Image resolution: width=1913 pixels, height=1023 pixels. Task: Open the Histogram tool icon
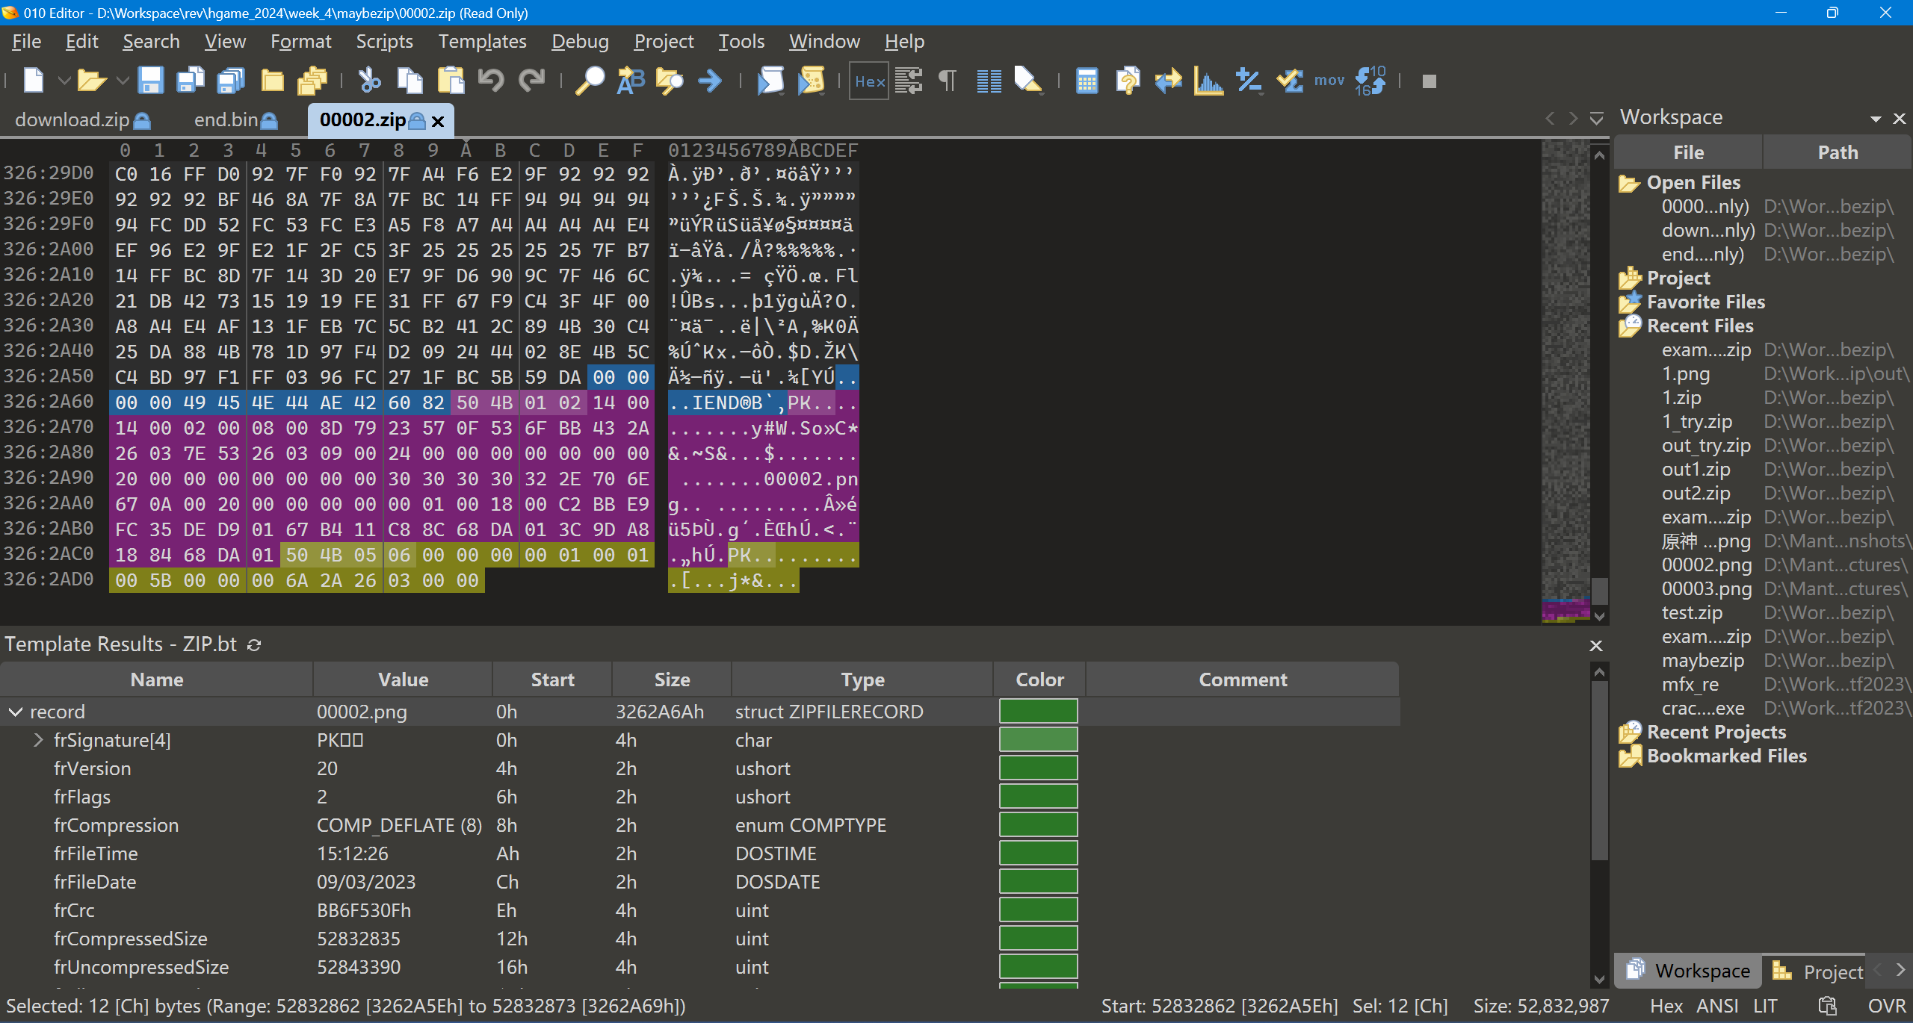pyautogui.click(x=1208, y=81)
